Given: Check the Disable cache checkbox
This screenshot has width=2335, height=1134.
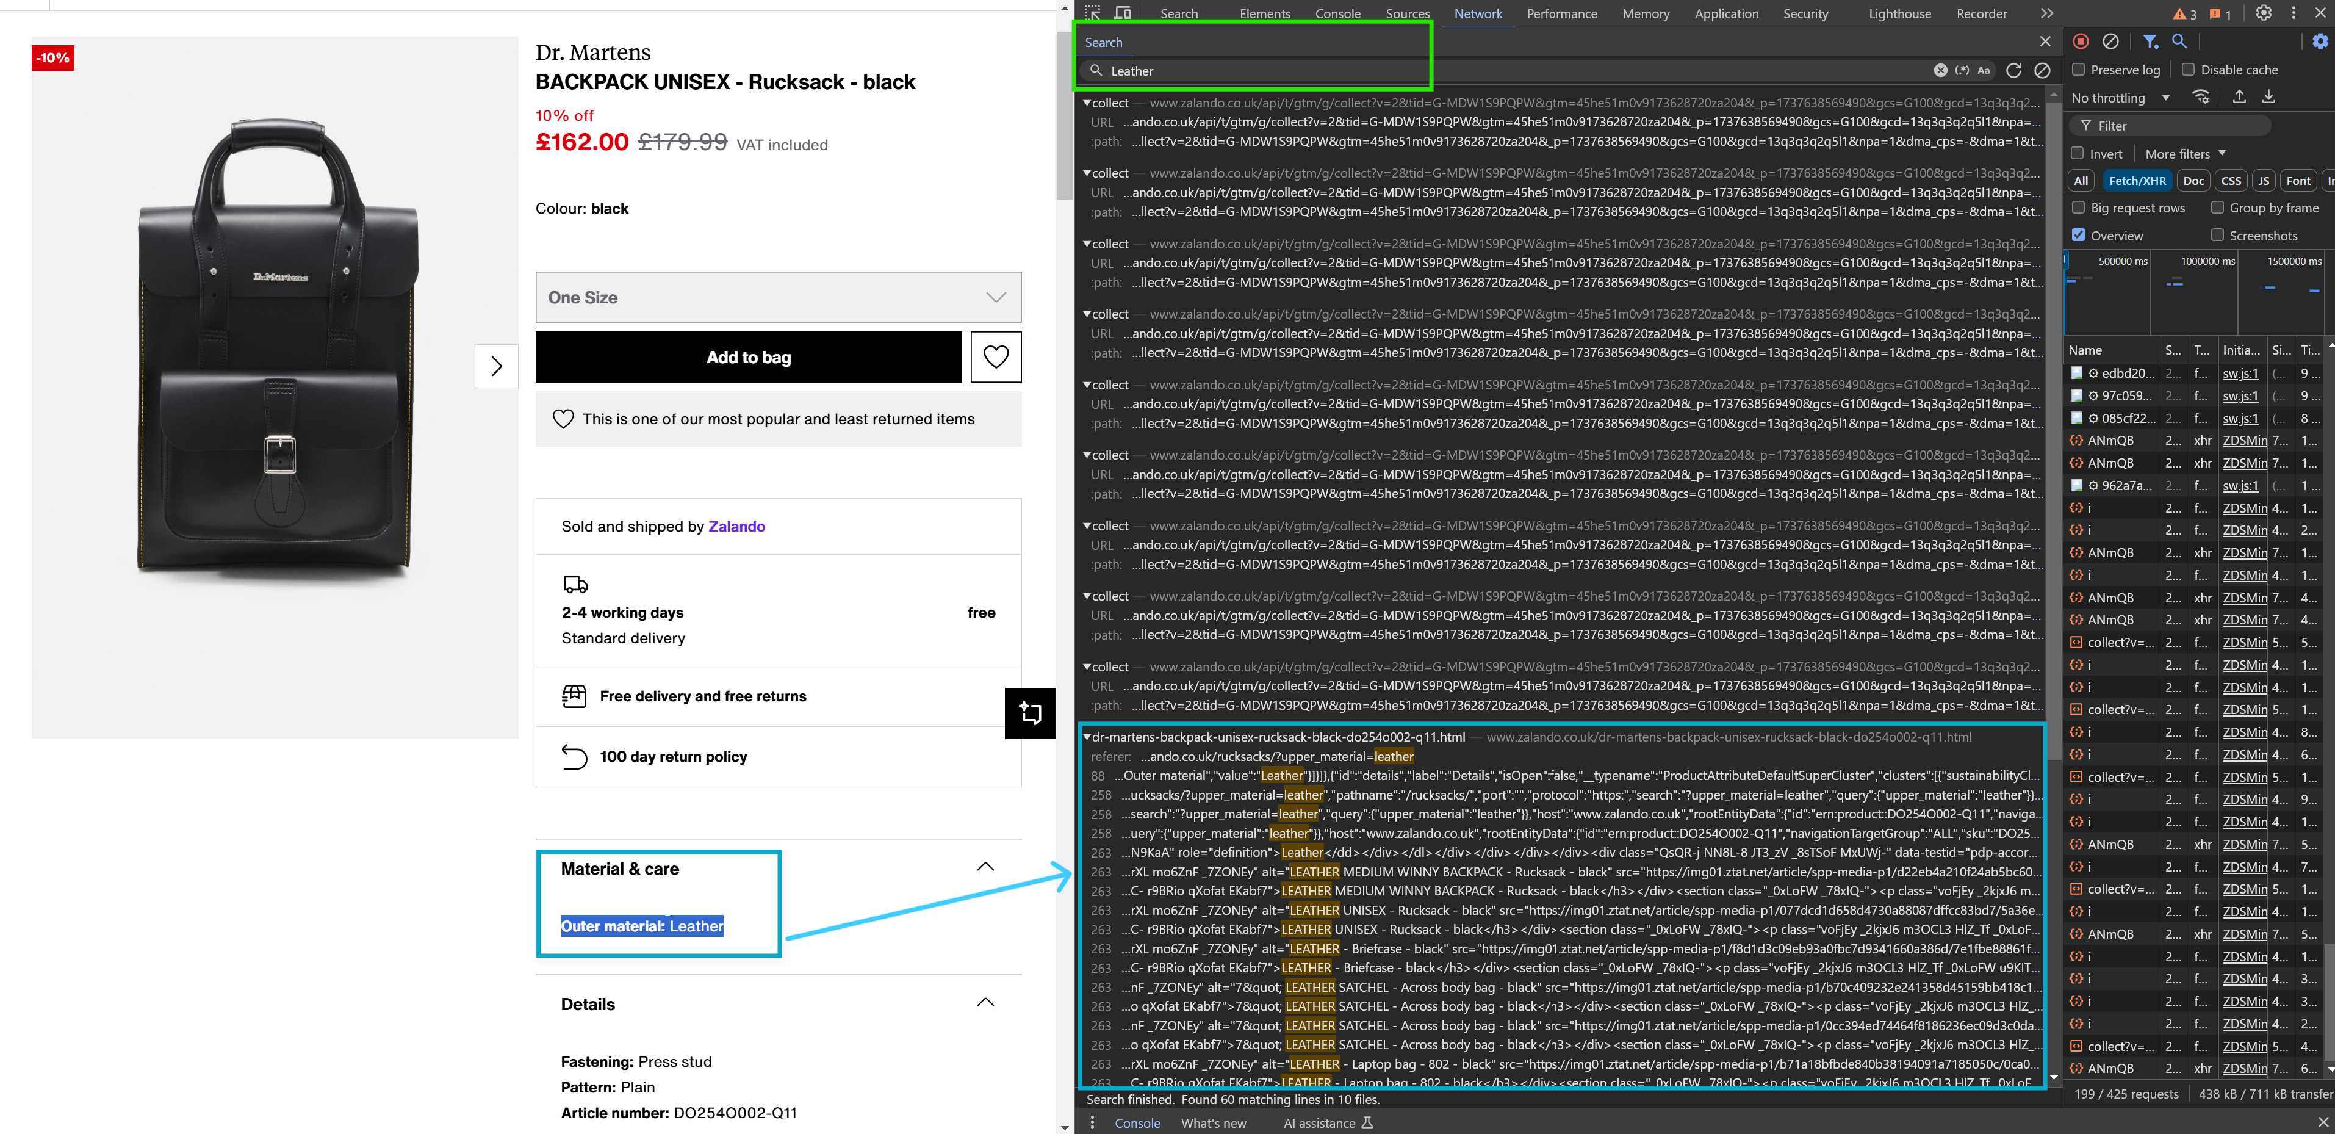Looking at the screenshot, I should pyautogui.click(x=2188, y=70).
